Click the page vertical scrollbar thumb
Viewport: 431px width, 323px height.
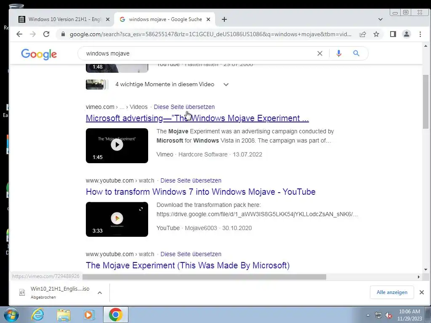point(426,101)
